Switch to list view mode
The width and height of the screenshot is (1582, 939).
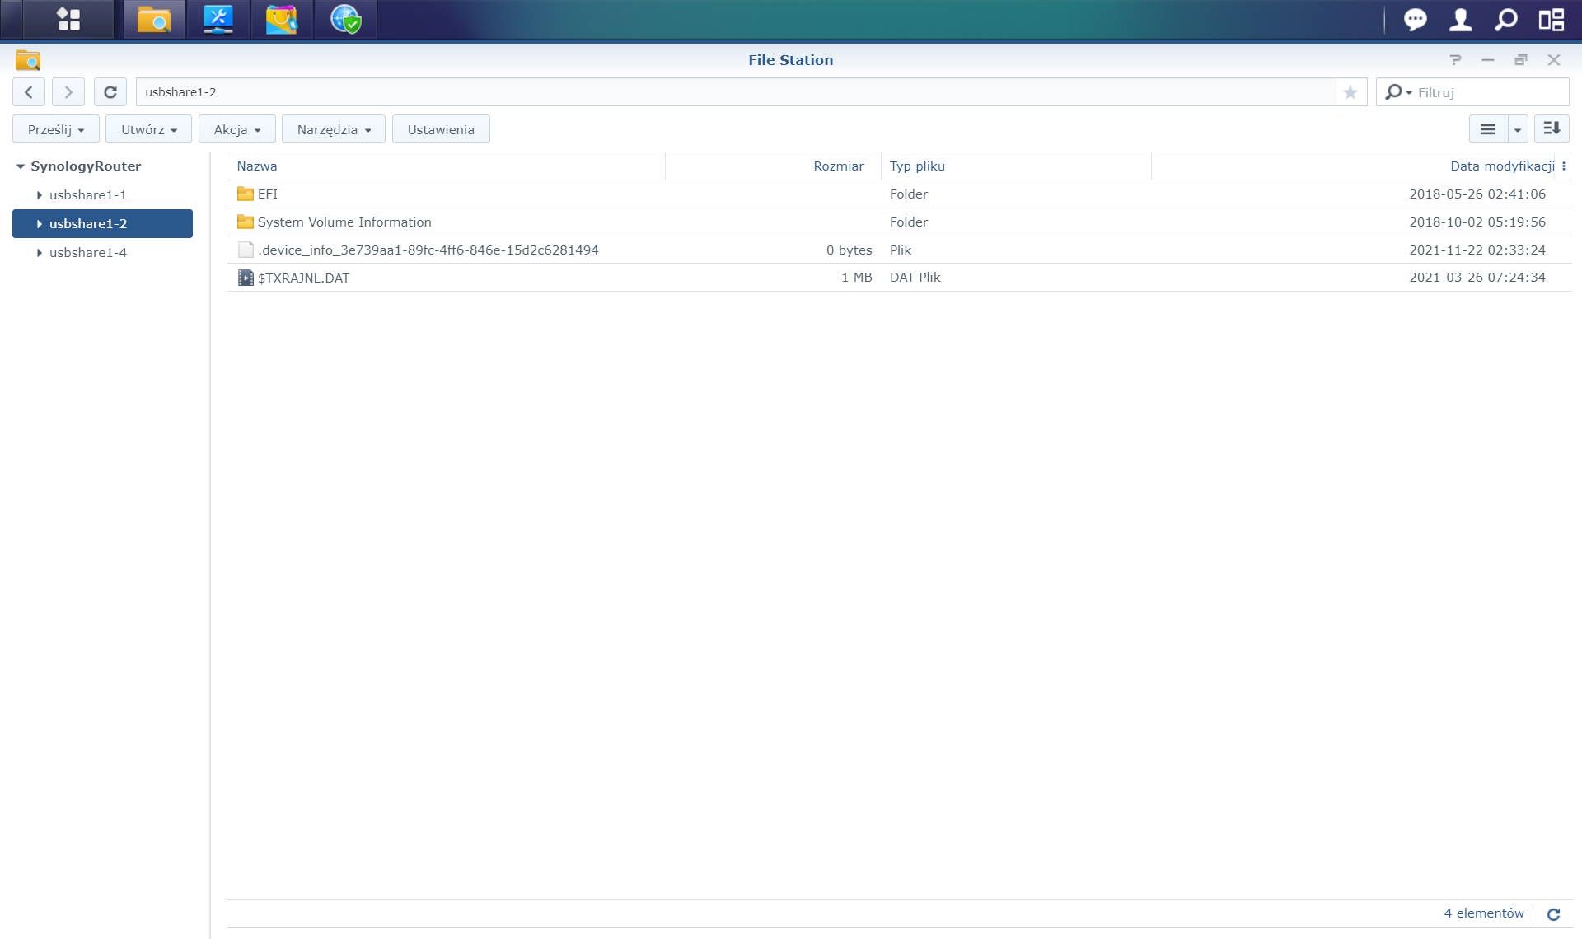[1488, 129]
